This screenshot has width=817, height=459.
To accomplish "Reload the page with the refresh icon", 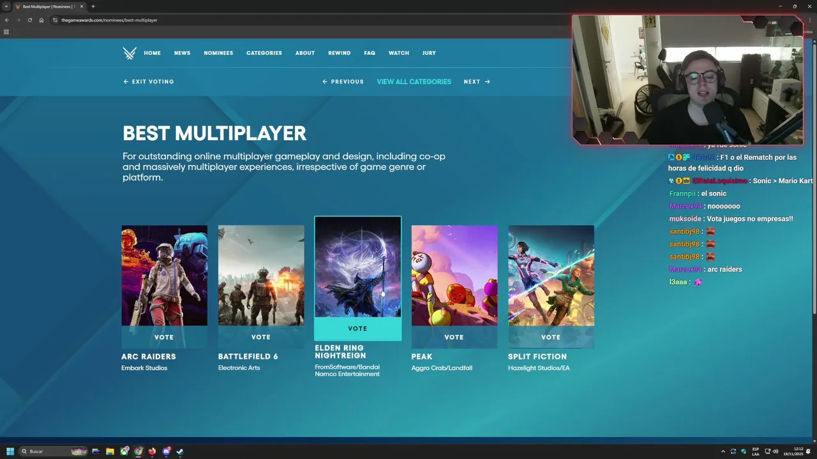I will click(x=29, y=20).
